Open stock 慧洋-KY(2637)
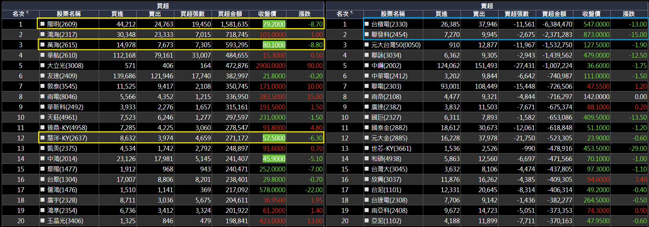 (x=67, y=138)
